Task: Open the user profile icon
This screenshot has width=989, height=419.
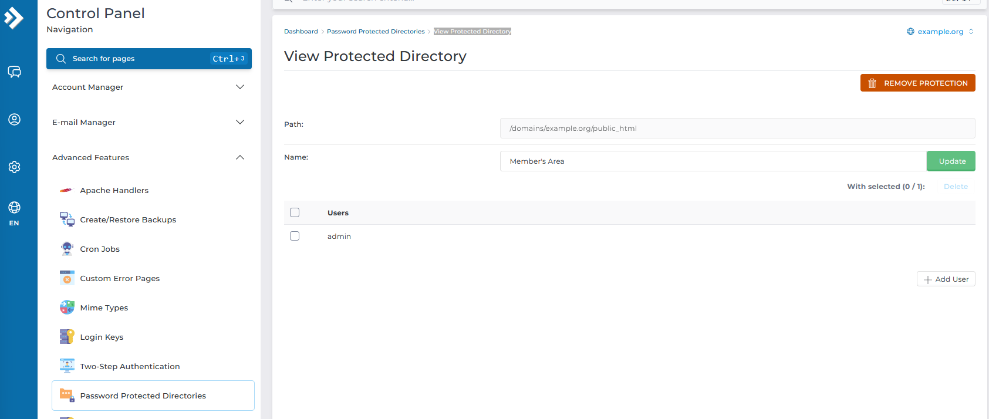Action: 14,119
